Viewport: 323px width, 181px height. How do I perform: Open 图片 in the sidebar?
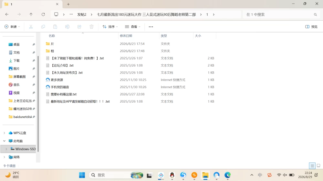tap(16, 69)
